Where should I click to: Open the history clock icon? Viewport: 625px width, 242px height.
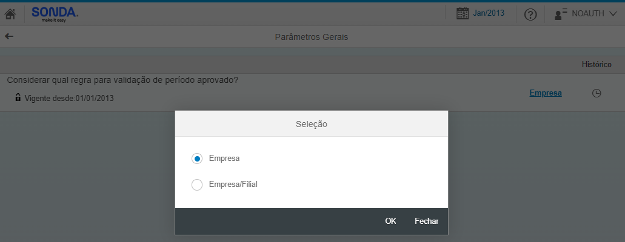[x=597, y=94]
